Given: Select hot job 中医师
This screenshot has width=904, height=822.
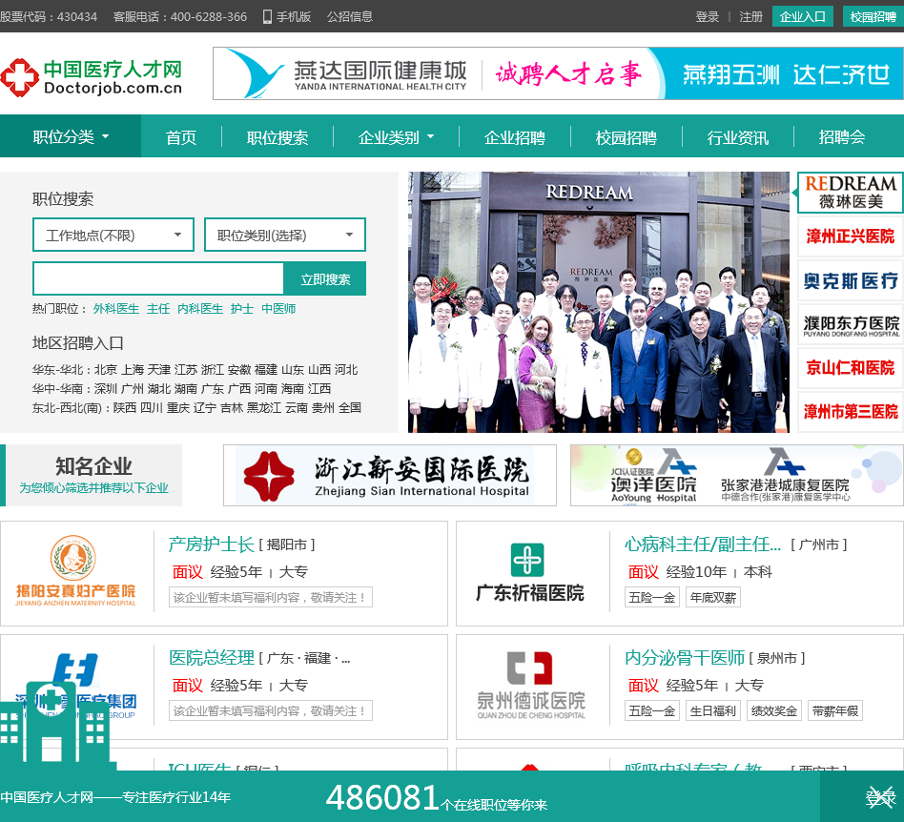Looking at the screenshot, I should pos(278,309).
